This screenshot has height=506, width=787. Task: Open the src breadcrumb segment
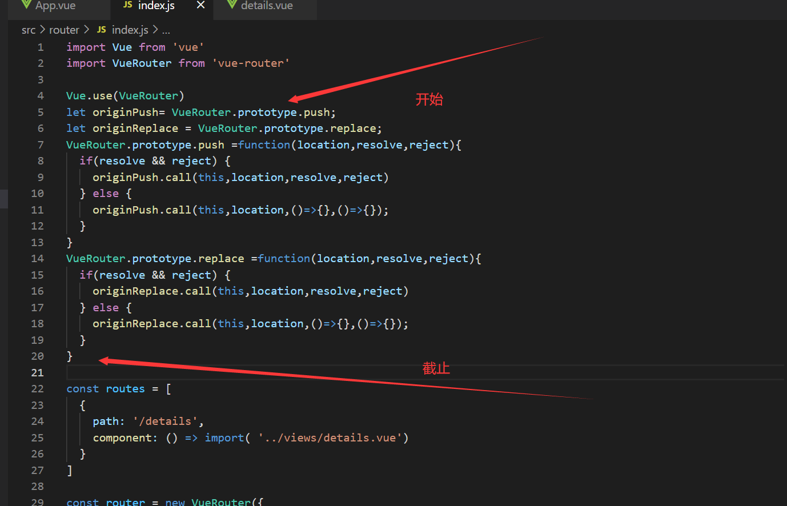[x=29, y=30]
